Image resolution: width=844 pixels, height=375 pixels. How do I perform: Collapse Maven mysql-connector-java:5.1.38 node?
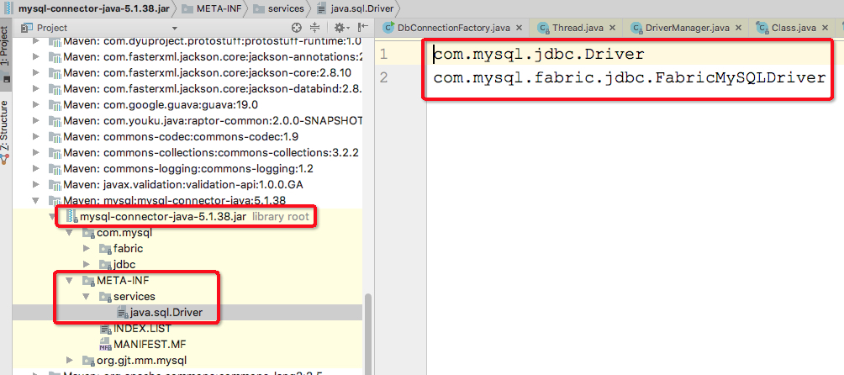click(x=36, y=201)
